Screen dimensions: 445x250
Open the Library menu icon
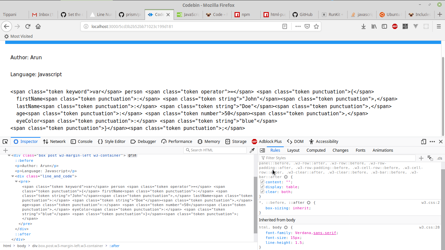coord(374,26)
